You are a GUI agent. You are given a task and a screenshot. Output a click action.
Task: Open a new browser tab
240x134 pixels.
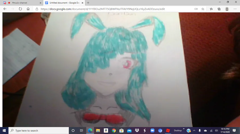88,3
